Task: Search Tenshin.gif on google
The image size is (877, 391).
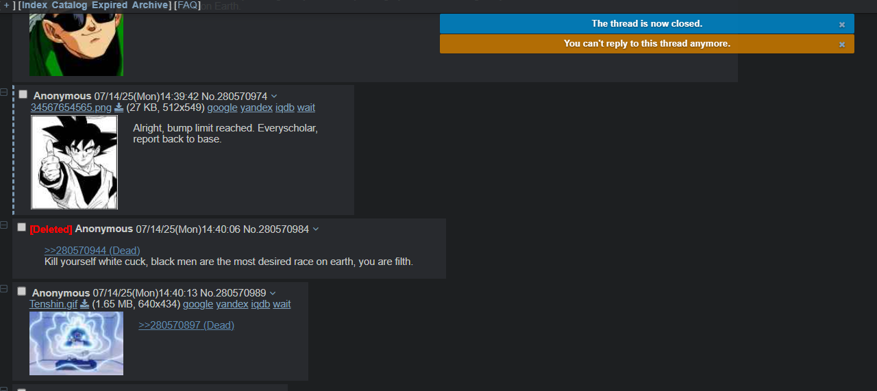Action: point(198,304)
